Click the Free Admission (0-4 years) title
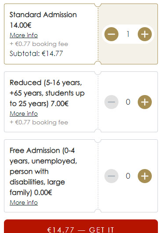161x233 pixels. (43, 172)
